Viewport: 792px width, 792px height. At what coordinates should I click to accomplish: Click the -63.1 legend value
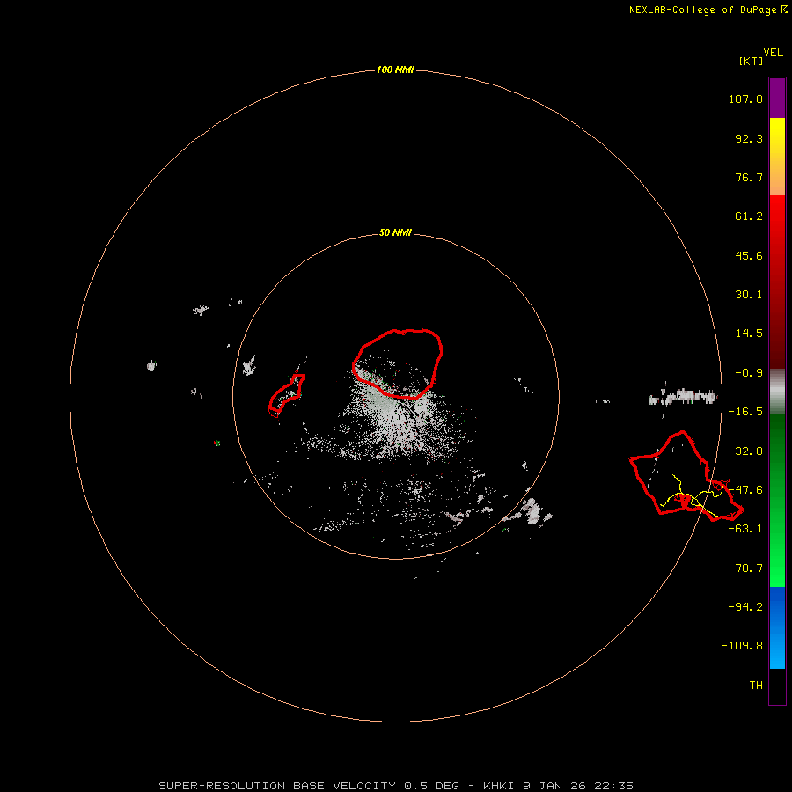745,529
